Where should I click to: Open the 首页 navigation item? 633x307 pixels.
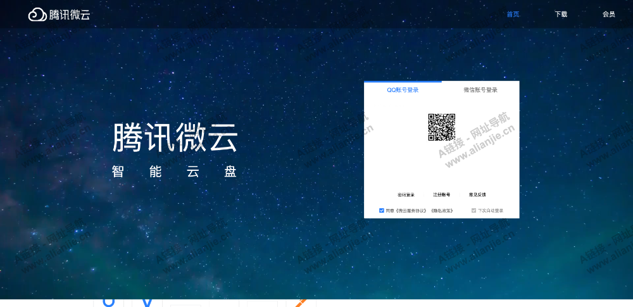(513, 14)
